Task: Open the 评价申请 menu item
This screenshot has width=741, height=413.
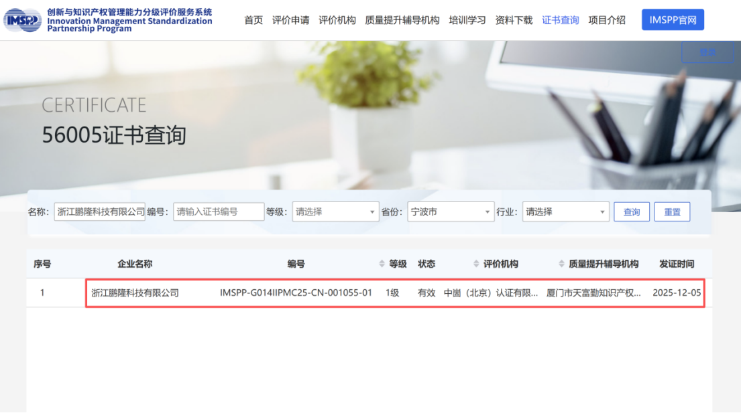Action: click(x=290, y=20)
